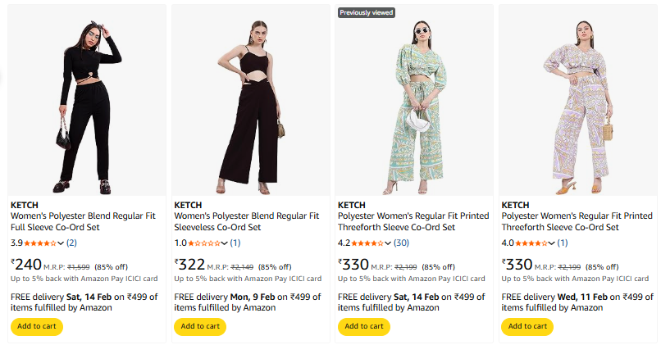Add the ₹322 Sleeveless Co-Ord Set to cart
The width and height of the screenshot is (661, 345).
pyautogui.click(x=200, y=326)
